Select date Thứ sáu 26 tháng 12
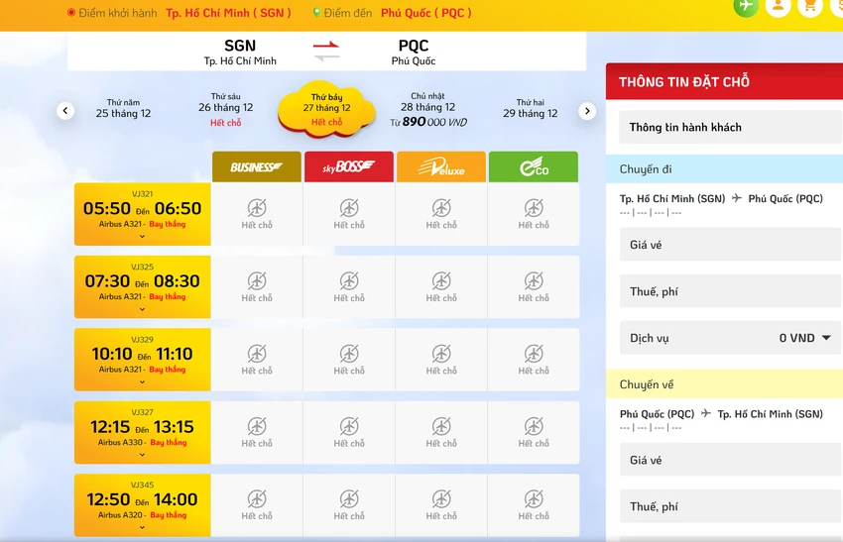 [226, 110]
